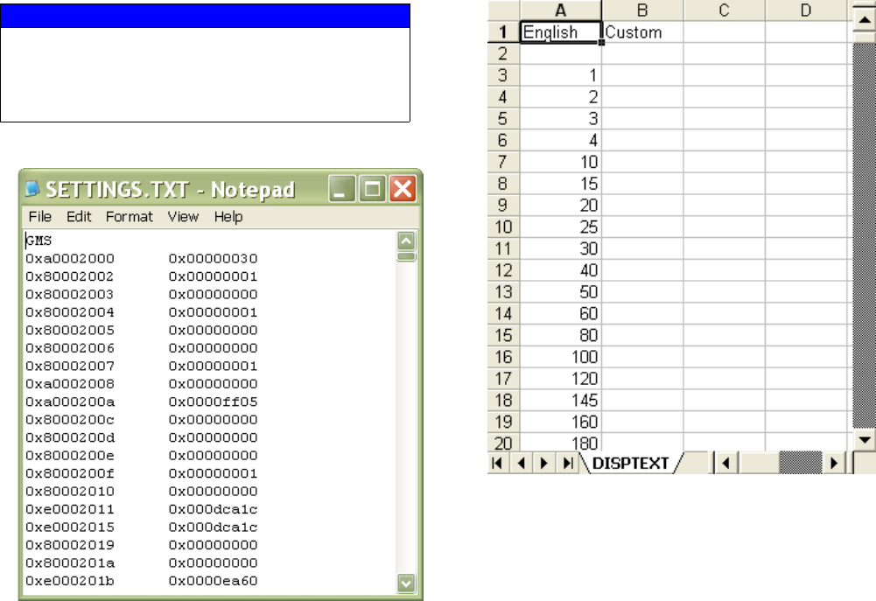Open the Format menu in Notepad
The width and height of the screenshot is (876, 601).
129,217
